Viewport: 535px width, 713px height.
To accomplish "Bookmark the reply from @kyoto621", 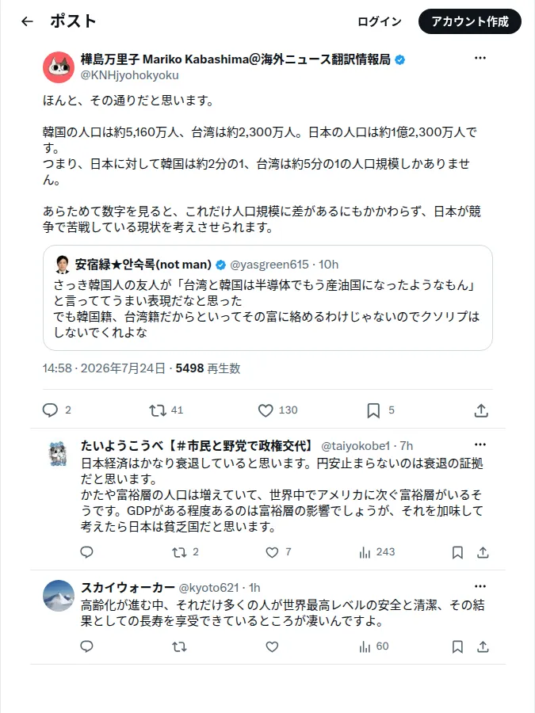I will [457, 646].
